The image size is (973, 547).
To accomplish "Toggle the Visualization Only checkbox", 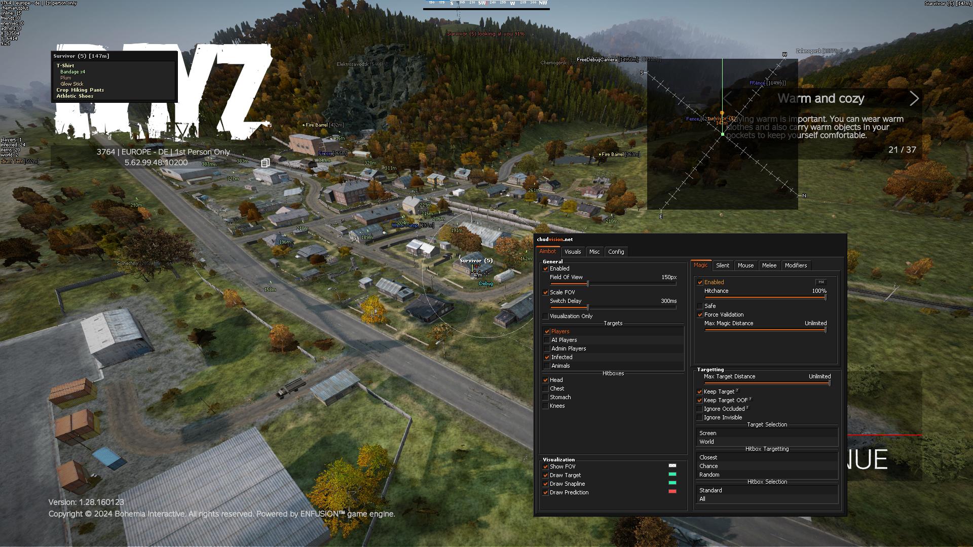I will point(546,316).
